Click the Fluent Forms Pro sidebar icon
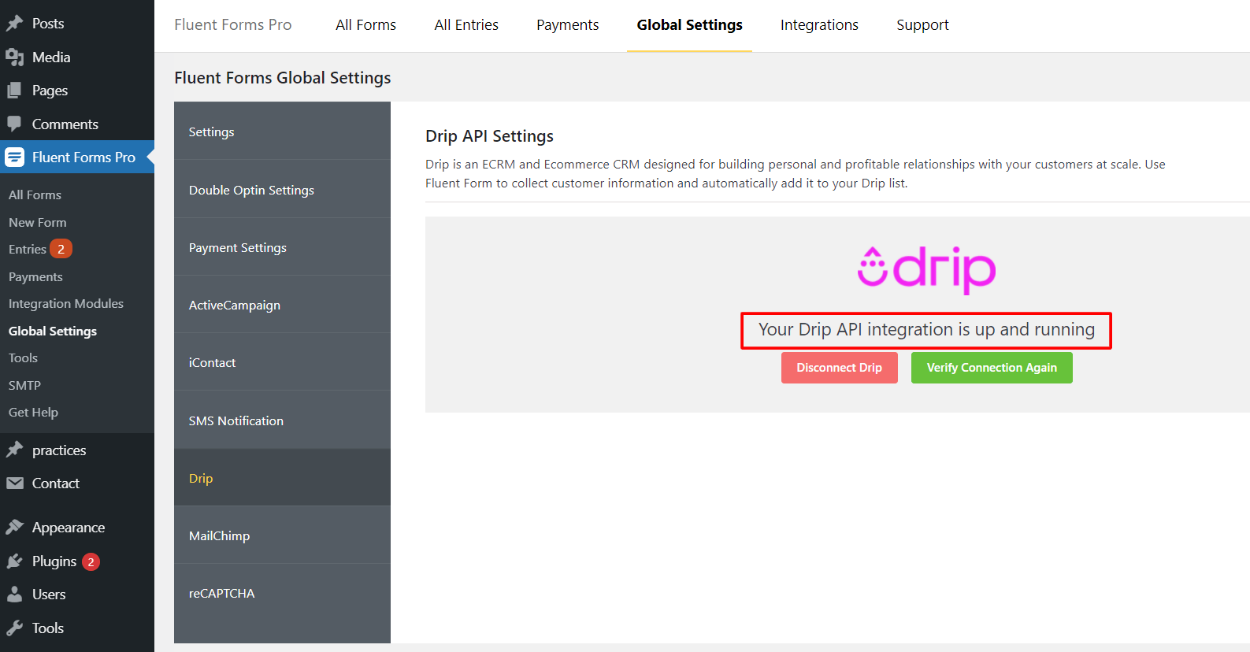The image size is (1250, 652). point(15,157)
